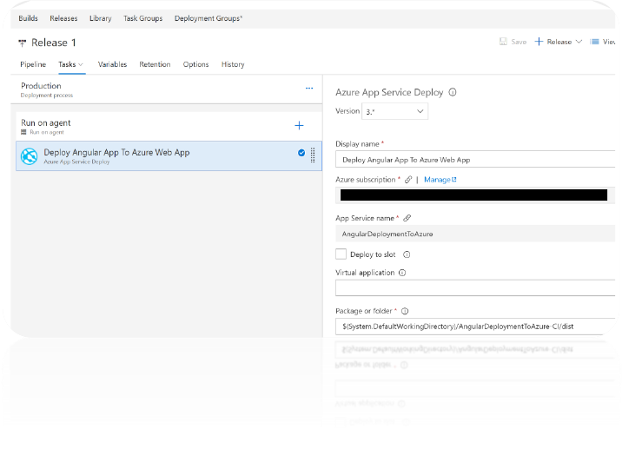
Task: Grab the drag handle on the deploy task
Action: pos(313,155)
